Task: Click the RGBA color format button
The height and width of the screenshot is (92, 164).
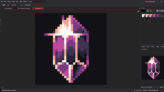Action: coord(161,87)
